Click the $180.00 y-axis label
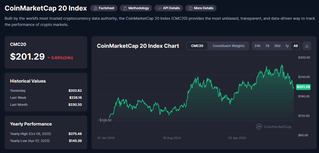This screenshot has width=319, height=153. (304, 96)
